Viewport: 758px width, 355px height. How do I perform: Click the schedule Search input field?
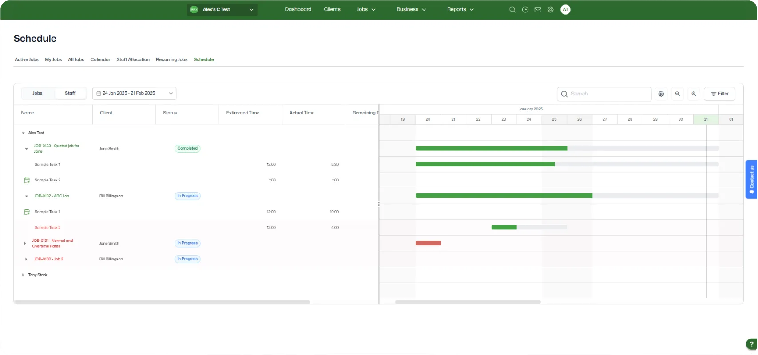tap(604, 94)
